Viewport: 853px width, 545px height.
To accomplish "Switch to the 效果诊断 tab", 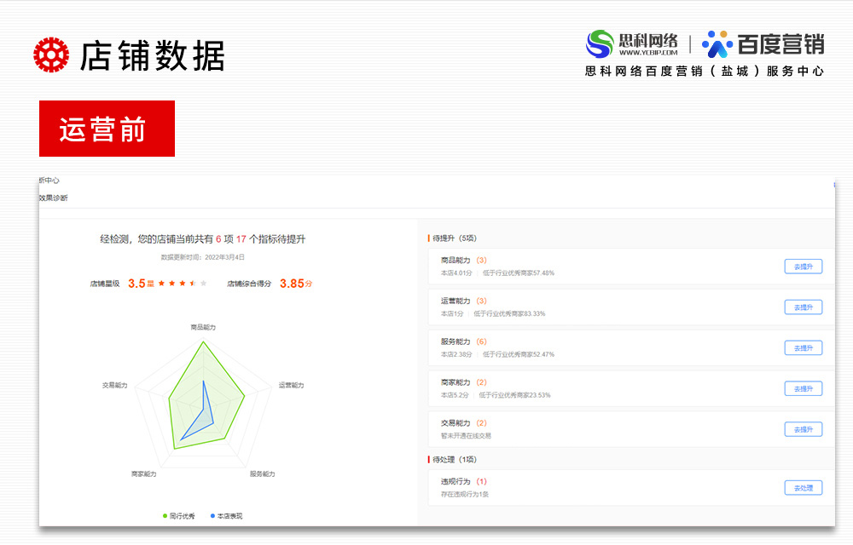I will coord(55,197).
